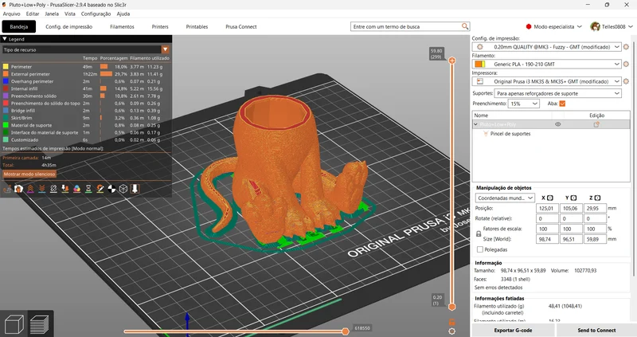Toggle the boxed white down-arrow tool marker icon
This screenshot has width=637, height=337.
135,189
